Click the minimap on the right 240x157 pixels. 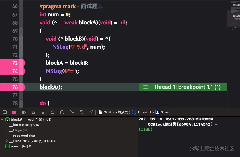pyautogui.click(x=233, y=53)
